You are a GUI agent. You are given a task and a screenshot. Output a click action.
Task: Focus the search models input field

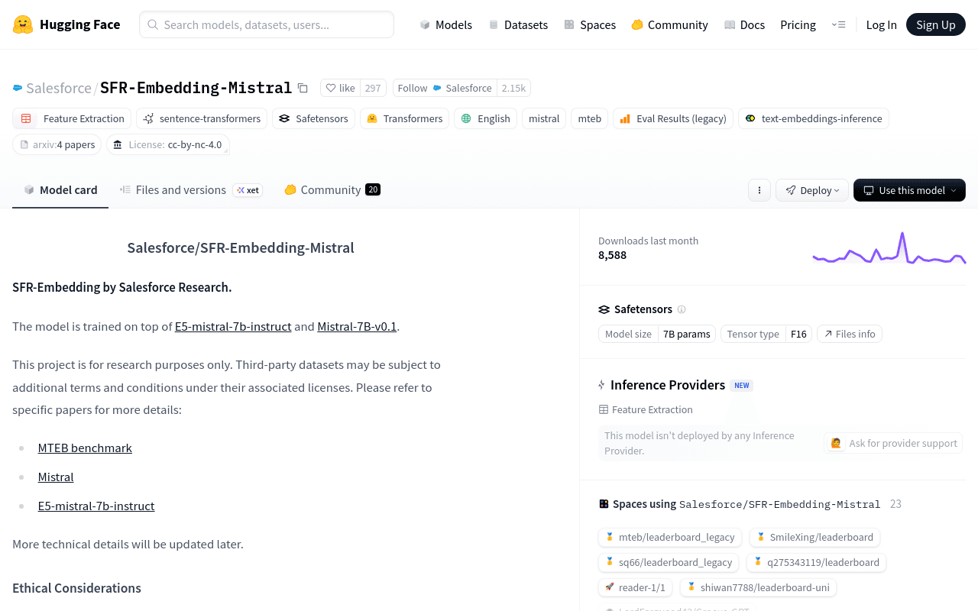(x=267, y=24)
